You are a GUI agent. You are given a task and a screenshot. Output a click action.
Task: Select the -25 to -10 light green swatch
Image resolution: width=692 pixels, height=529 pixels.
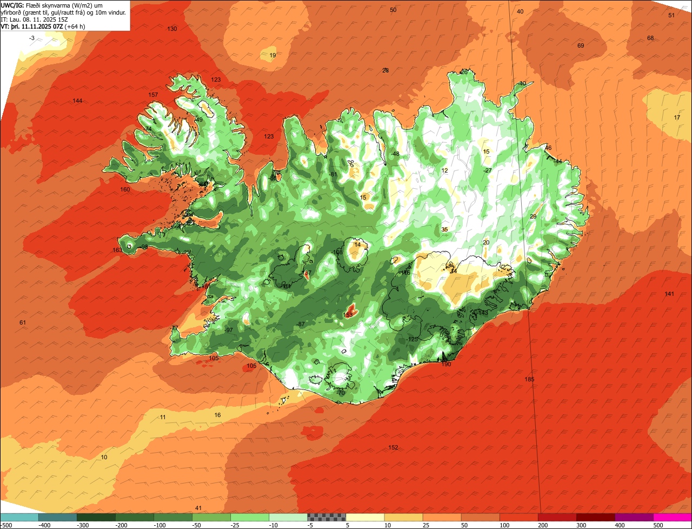coord(249,517)
